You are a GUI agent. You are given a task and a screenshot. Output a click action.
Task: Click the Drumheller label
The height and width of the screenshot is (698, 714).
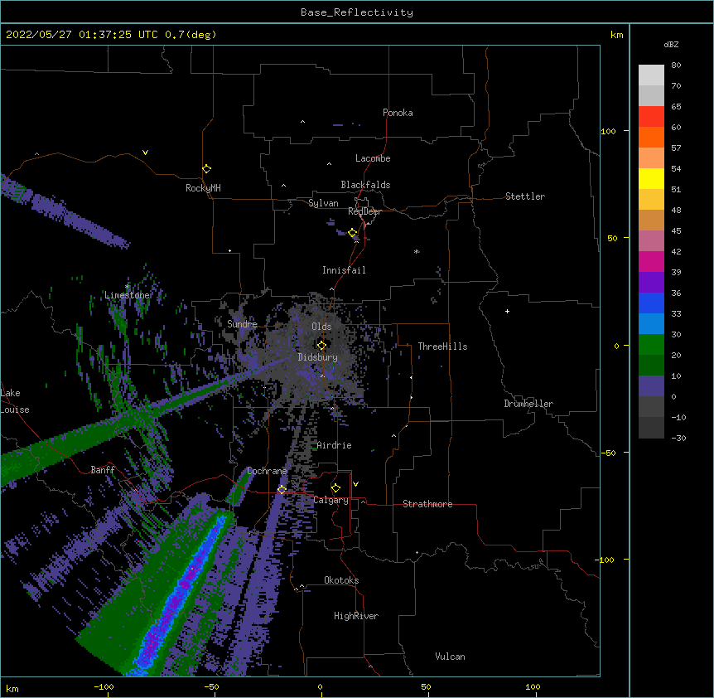coord(528,404)
